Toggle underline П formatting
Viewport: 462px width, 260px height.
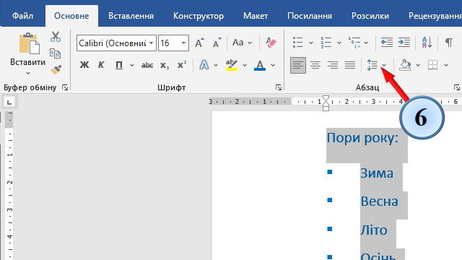(119, 65)
